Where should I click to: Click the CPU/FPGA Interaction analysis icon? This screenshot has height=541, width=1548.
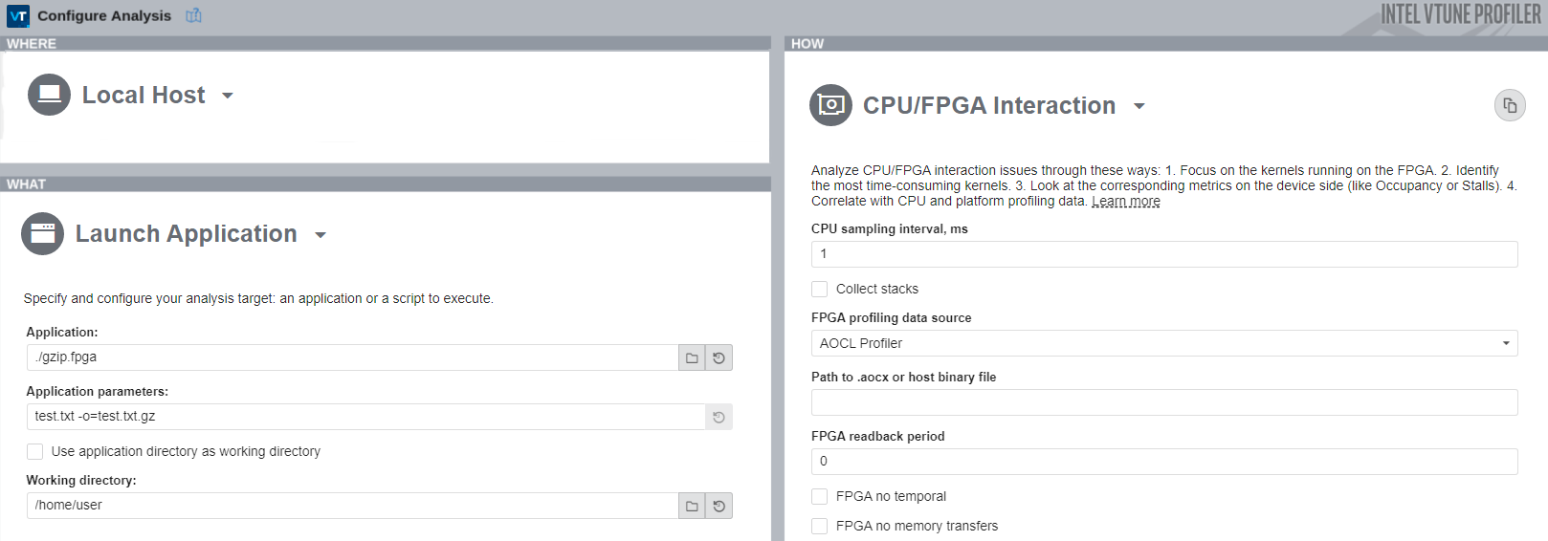pos(830,105)
